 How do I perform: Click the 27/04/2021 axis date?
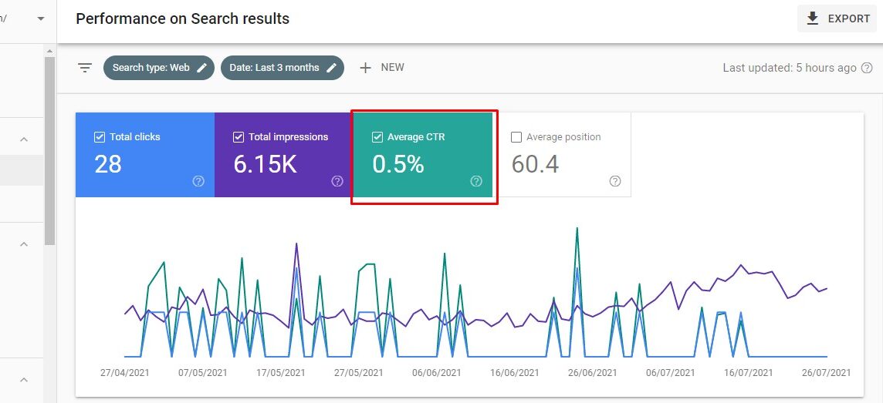[124, 373]
